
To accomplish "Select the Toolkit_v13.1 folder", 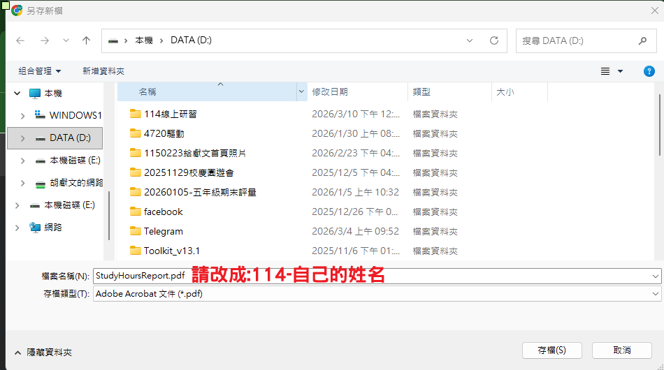I will tap(171, 251).
